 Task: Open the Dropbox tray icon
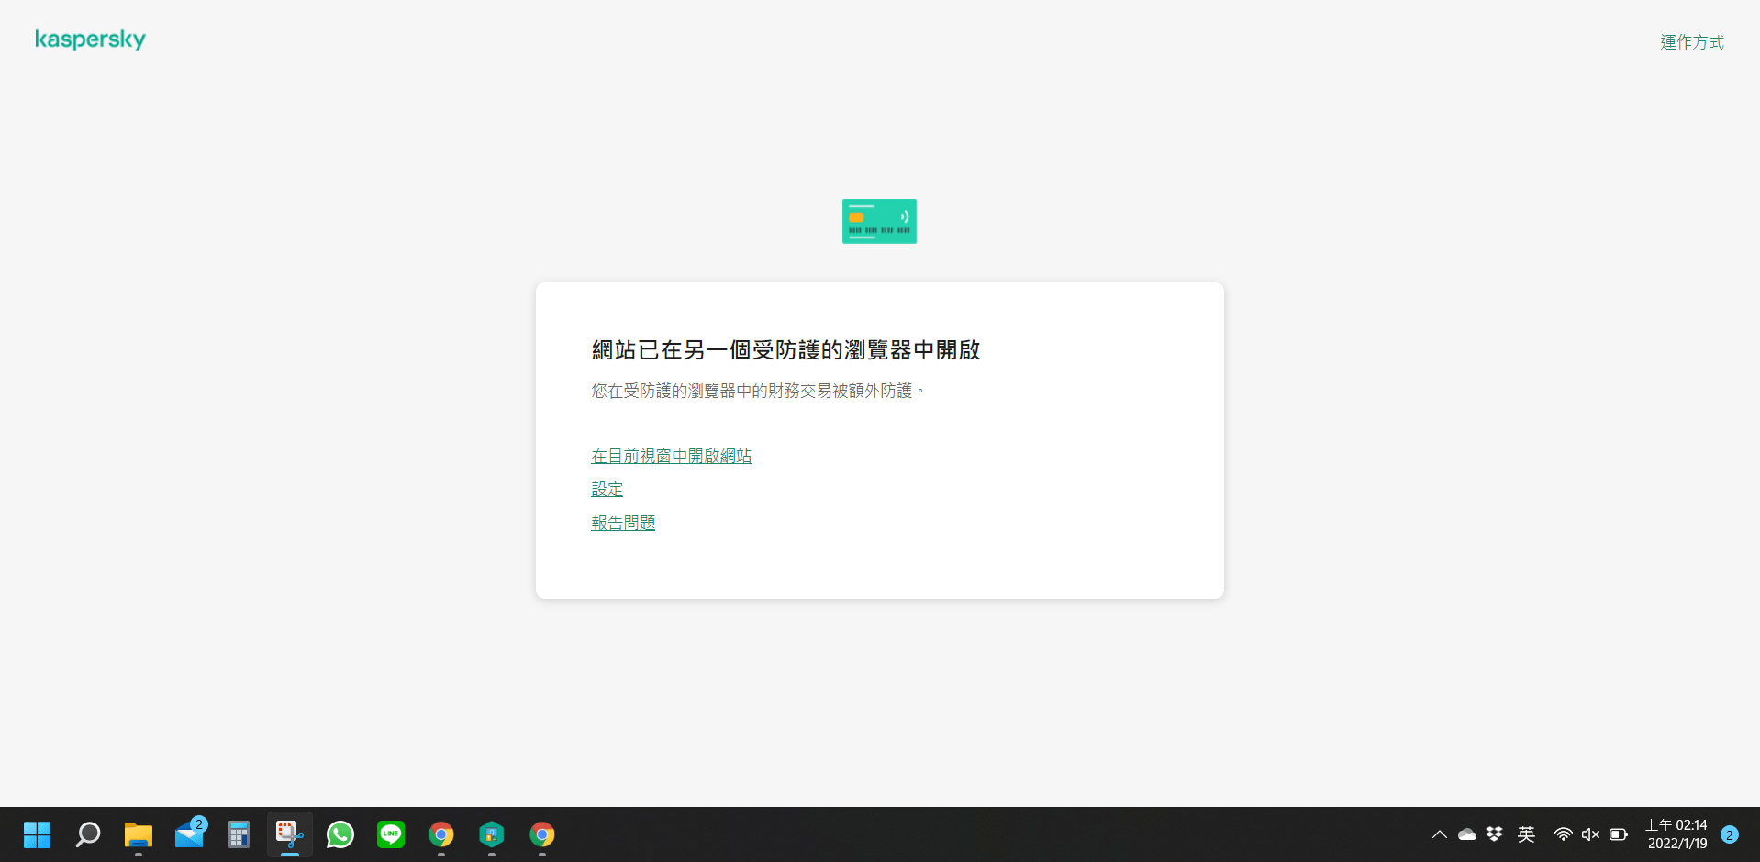click(1495, 834)
